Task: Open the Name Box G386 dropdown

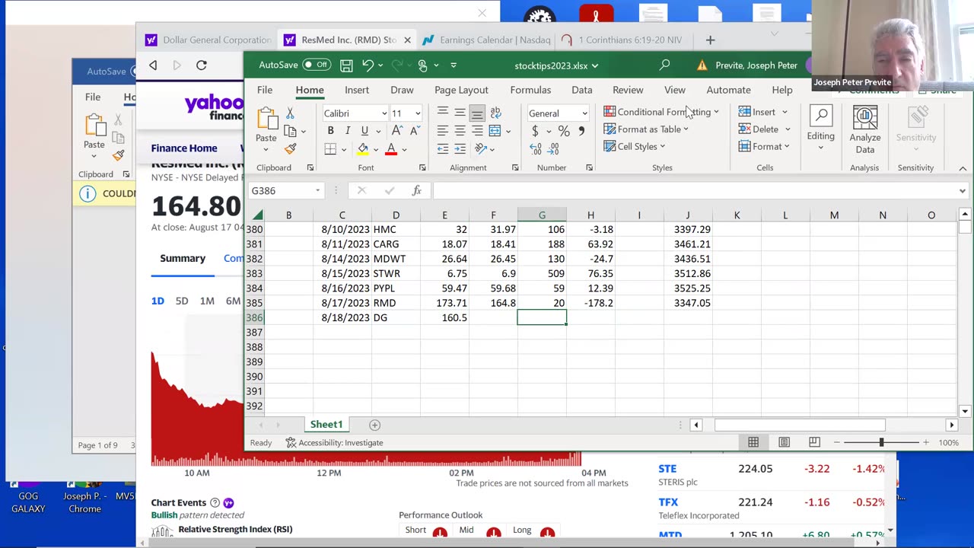Action: (x=317, y=190)
